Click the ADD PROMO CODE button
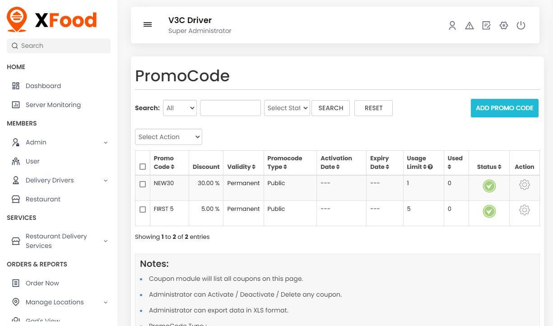Screen dimensions: 553x326 pyautogui.click(x=504, y=108)
